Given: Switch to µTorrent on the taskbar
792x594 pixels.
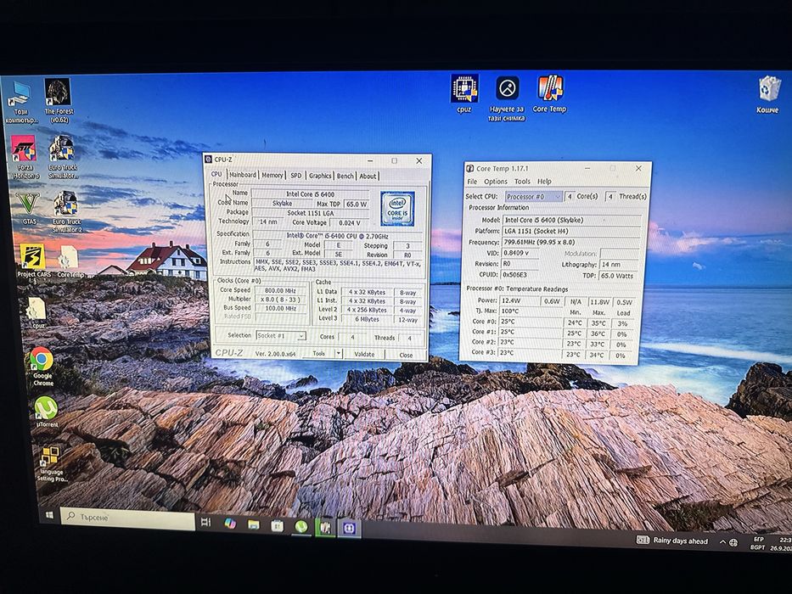Looking at the screenshot, I should 301,527.
